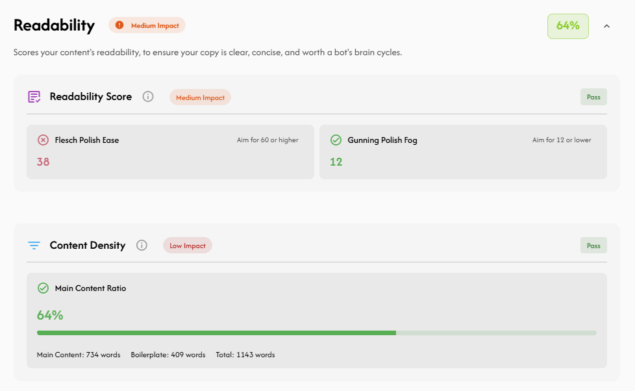Click the green check icon beside Gunning Polish Fog
This screenshot has height=391, width=635.
tap(336, 140)
